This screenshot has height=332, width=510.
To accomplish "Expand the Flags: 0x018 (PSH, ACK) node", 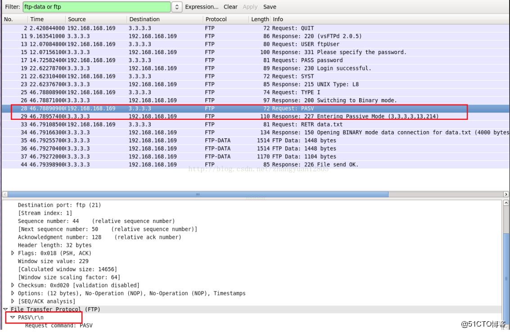I will pos(13,253).
